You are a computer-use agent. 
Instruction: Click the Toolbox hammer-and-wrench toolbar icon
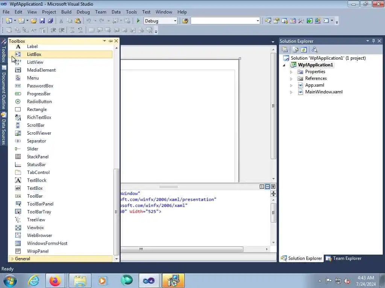pos(301,21)
